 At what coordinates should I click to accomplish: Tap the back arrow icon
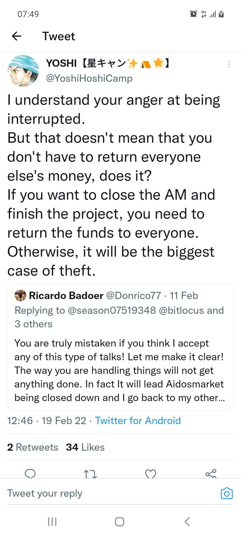pos(17,36)
